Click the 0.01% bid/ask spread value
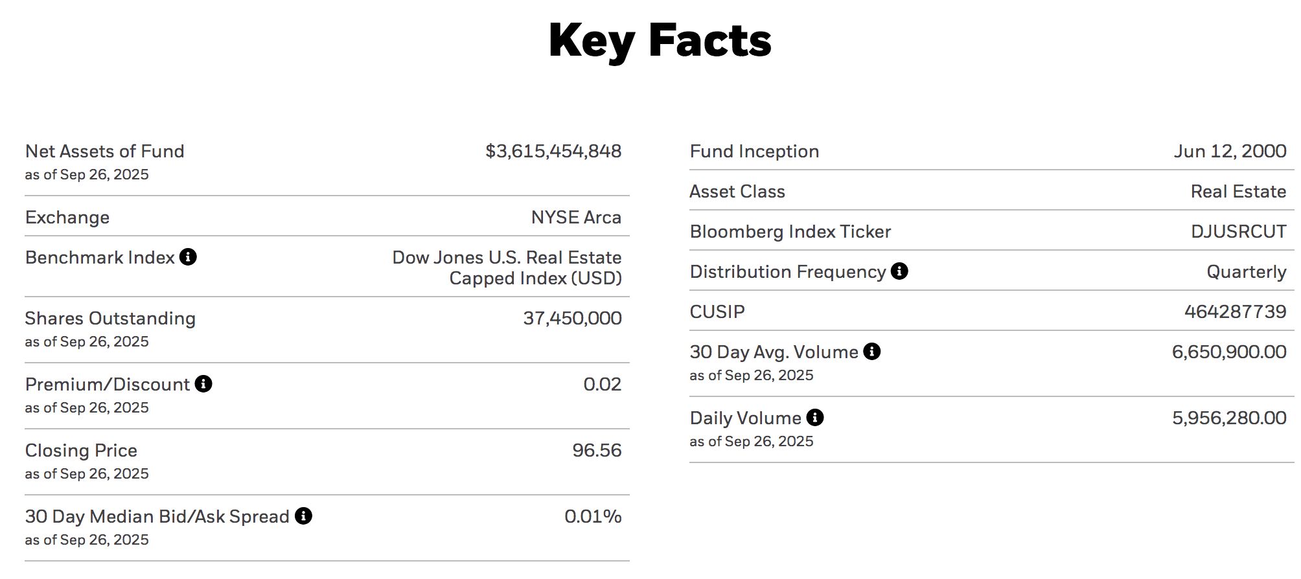Viewport: 1301px width, 579px height. (593, 517)
